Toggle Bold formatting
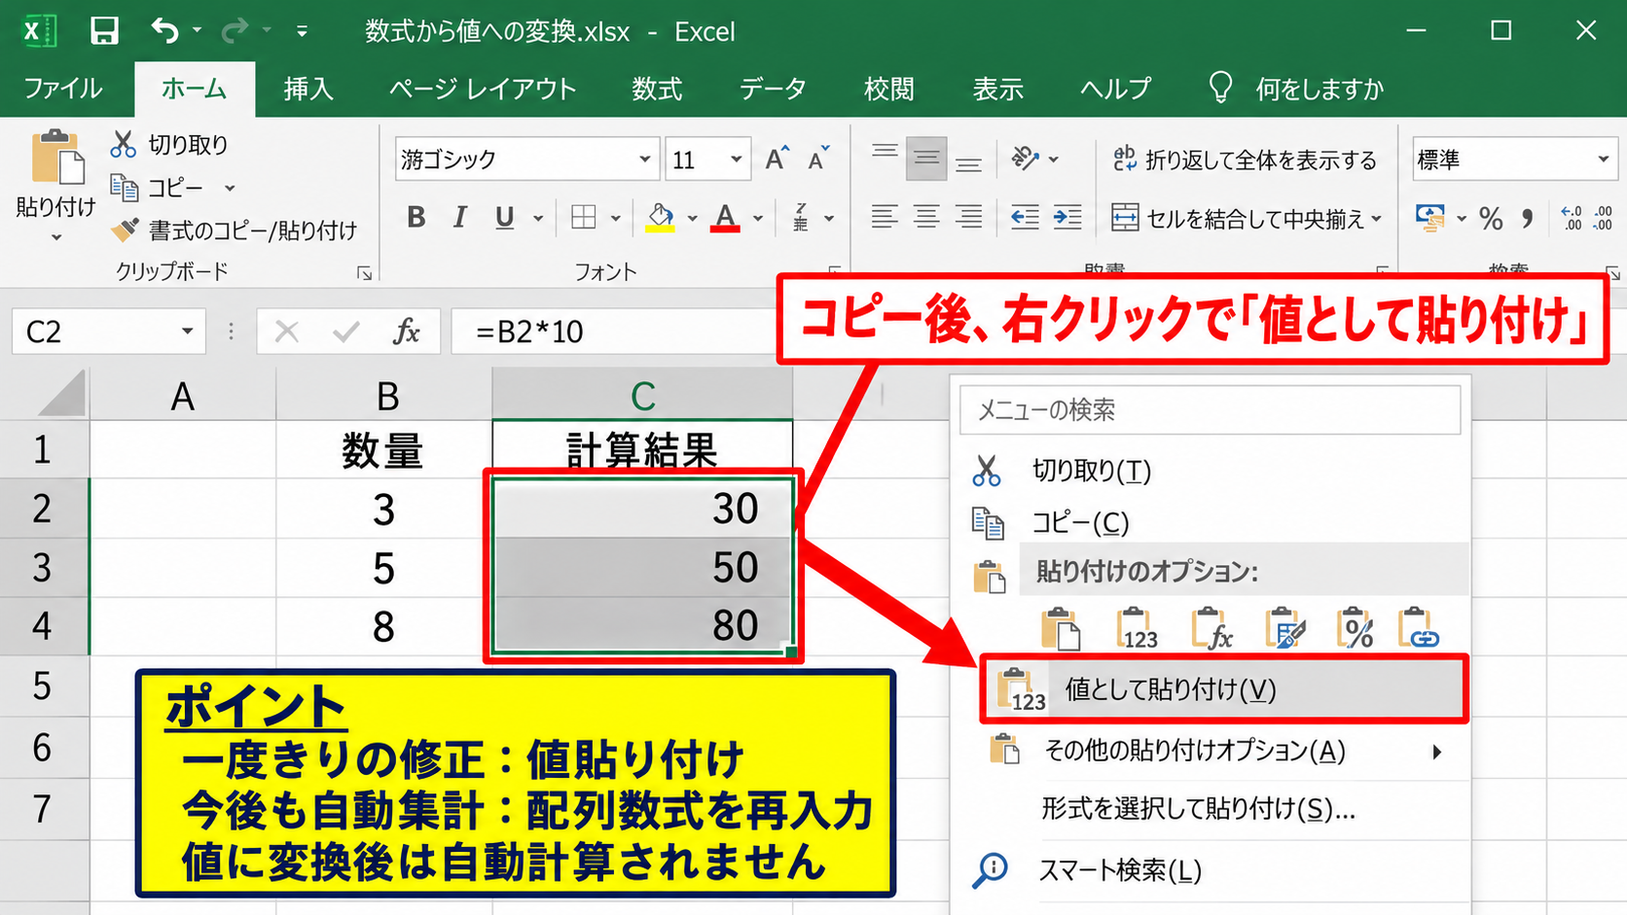Image resolution: width=1627 pixels, height=915 pixels. [416, 218]
